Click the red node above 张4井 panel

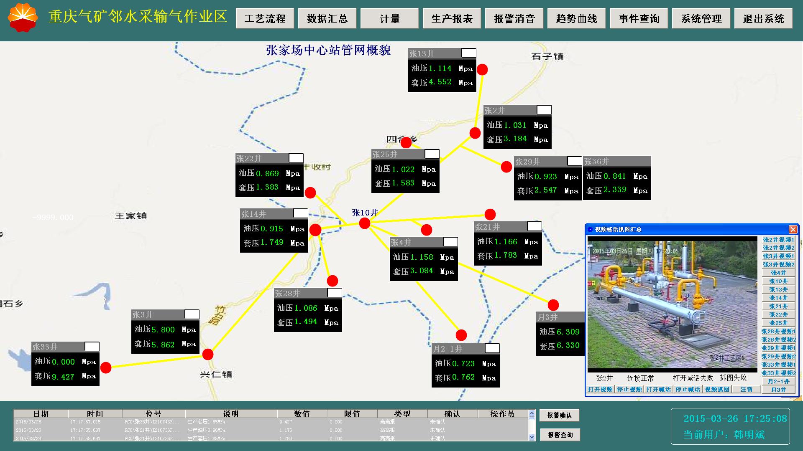coord(427,230)
